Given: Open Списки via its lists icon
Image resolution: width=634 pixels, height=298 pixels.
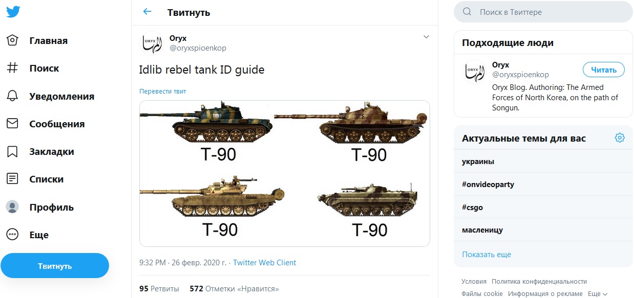Looking at the screenshot, I should click(12, 179).
